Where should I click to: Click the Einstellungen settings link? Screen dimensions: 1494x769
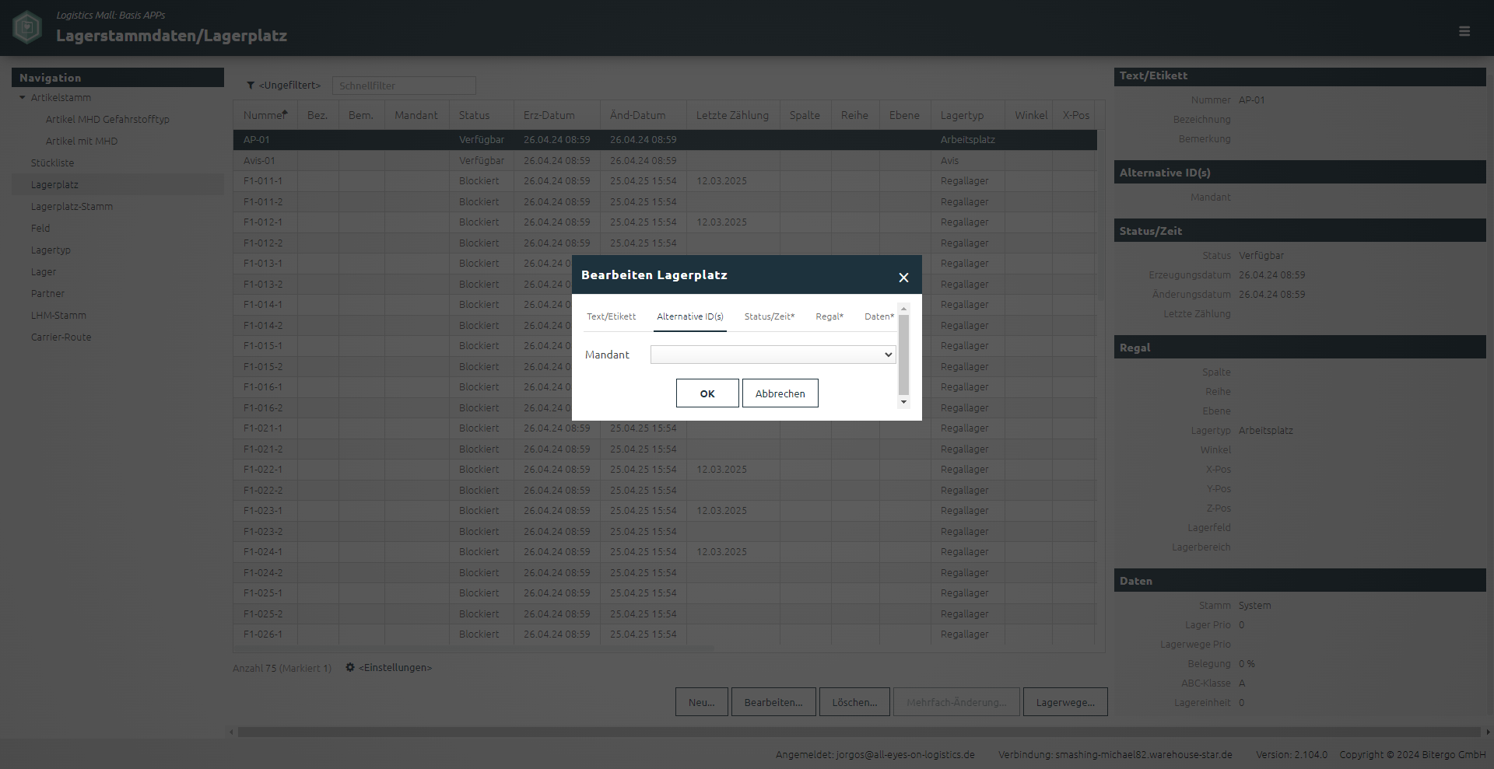point(395,667)
